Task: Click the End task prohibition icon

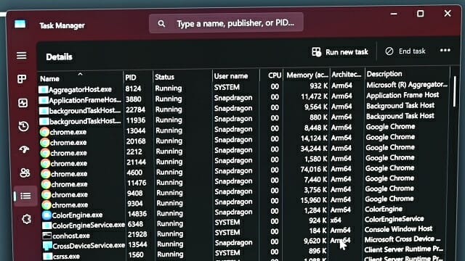Action: tap(389, 51)
